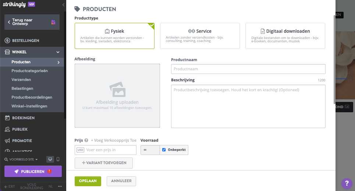Click the Productnaam input field
Screen dimensions: 355x191
coord(248,69)
